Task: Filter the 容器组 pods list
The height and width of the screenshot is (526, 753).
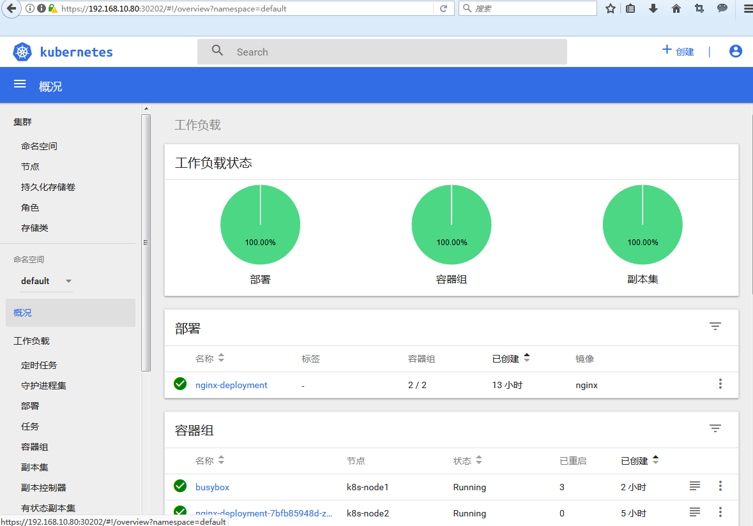Action: [715, 429]
